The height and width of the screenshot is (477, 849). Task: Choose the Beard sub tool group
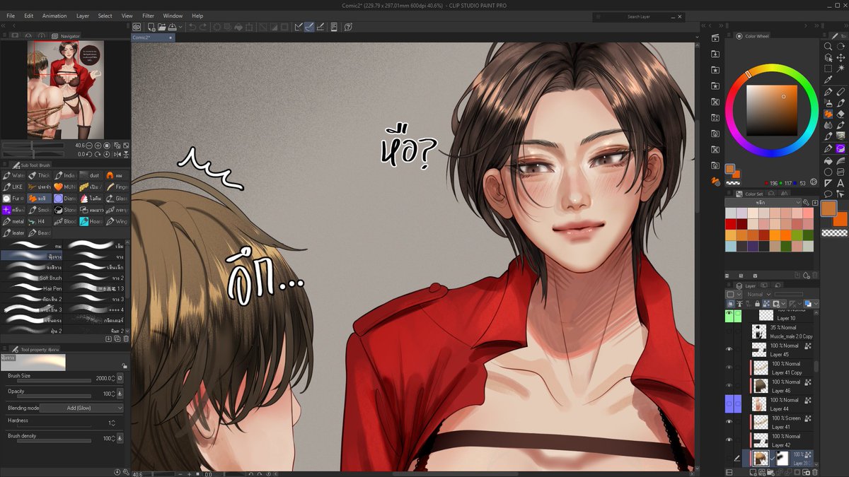pos(40,232)
